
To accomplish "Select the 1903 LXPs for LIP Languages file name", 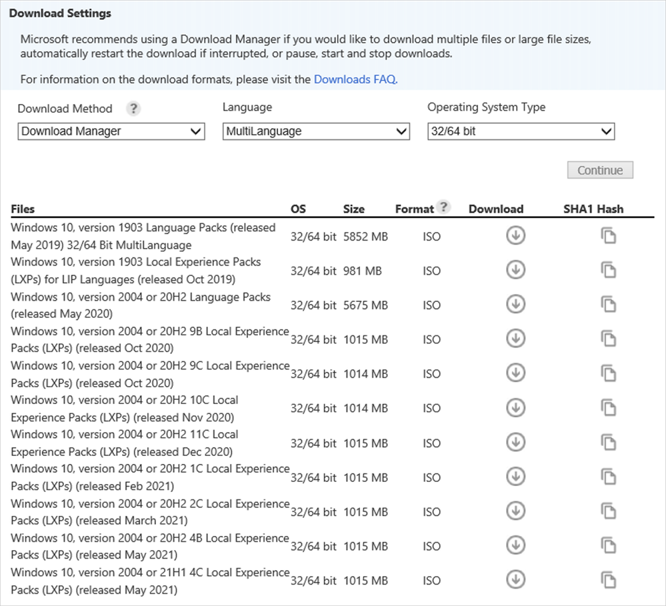I will pos(136,271).
